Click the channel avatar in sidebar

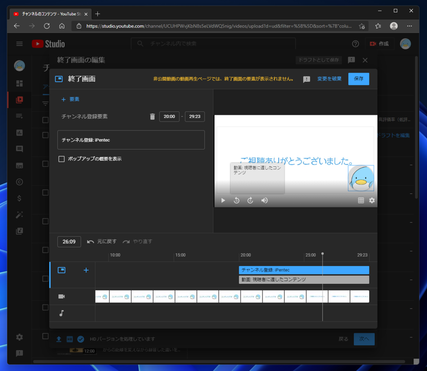click(19, 66)
